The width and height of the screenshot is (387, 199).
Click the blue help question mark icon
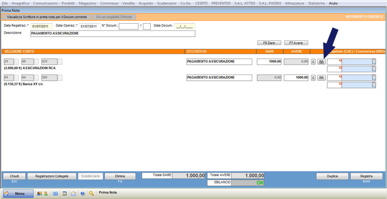tap(82, 193)
